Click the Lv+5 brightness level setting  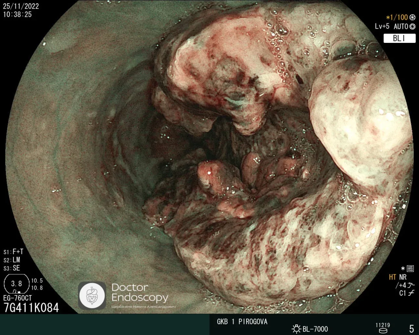tap(382, 27)
